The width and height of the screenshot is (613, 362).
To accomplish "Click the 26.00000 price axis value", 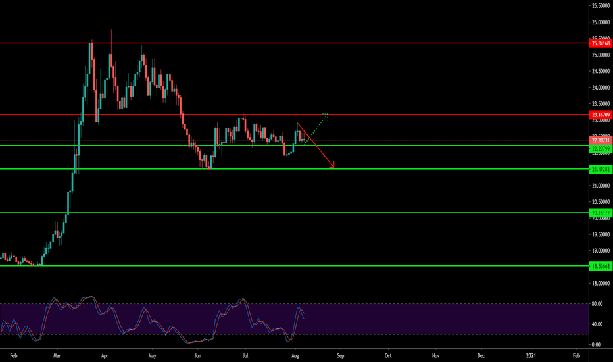I will [x=601, y=22].
